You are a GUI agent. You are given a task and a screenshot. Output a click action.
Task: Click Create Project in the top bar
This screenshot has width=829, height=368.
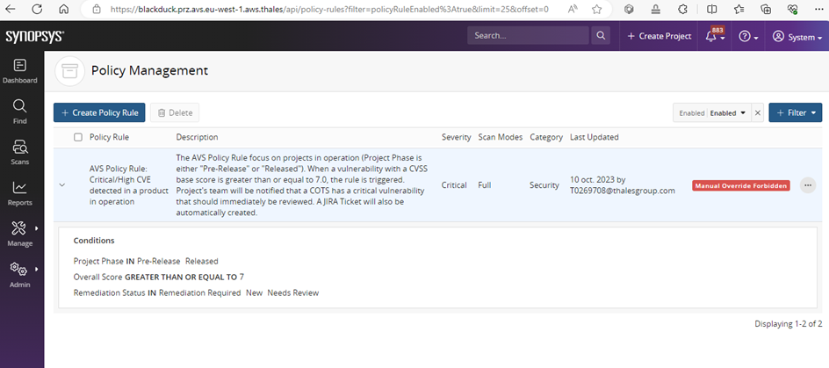click(659, 36)
